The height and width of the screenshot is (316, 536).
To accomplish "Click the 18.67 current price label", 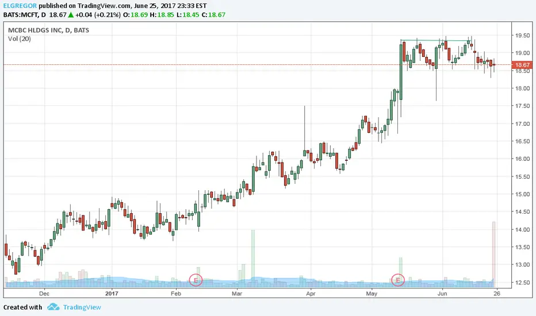I will [522, 64].
